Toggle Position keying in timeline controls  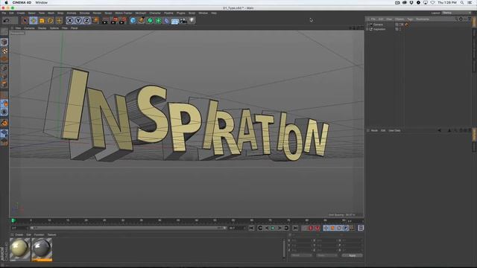click(x=326, y=228)
